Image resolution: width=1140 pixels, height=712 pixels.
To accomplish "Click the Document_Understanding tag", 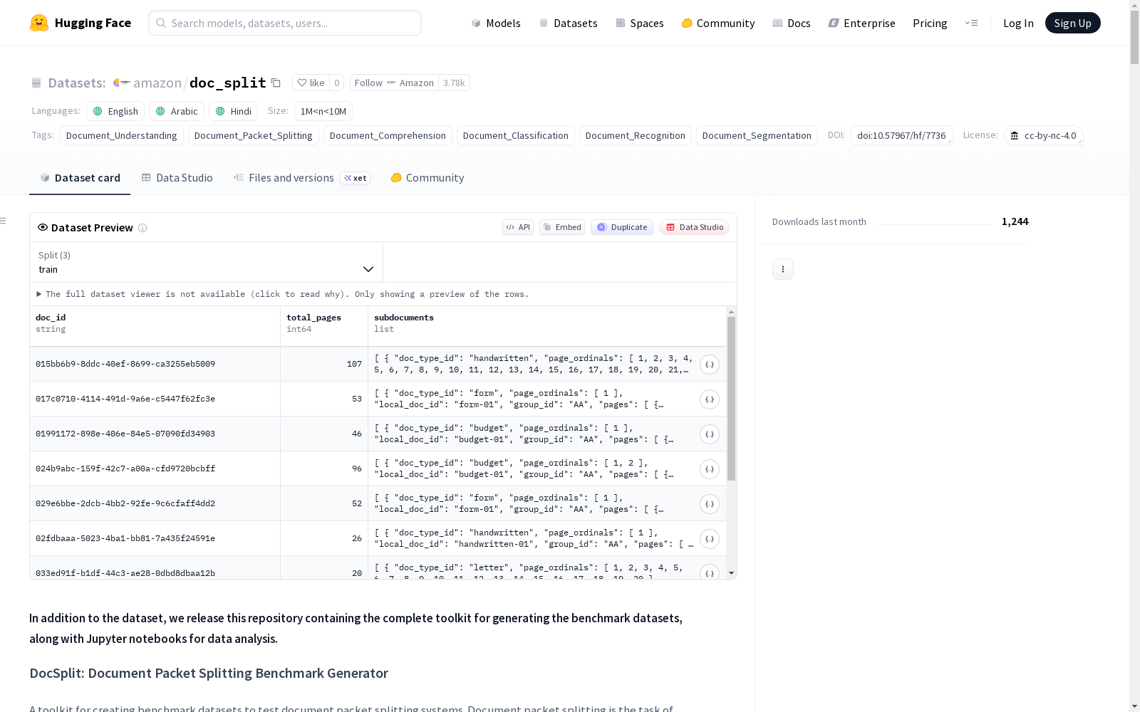I will tap(122, 135).
